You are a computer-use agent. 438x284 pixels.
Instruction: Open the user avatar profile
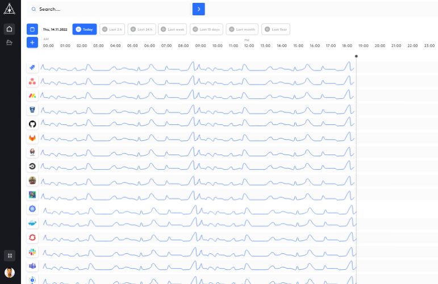click(10, 272)
